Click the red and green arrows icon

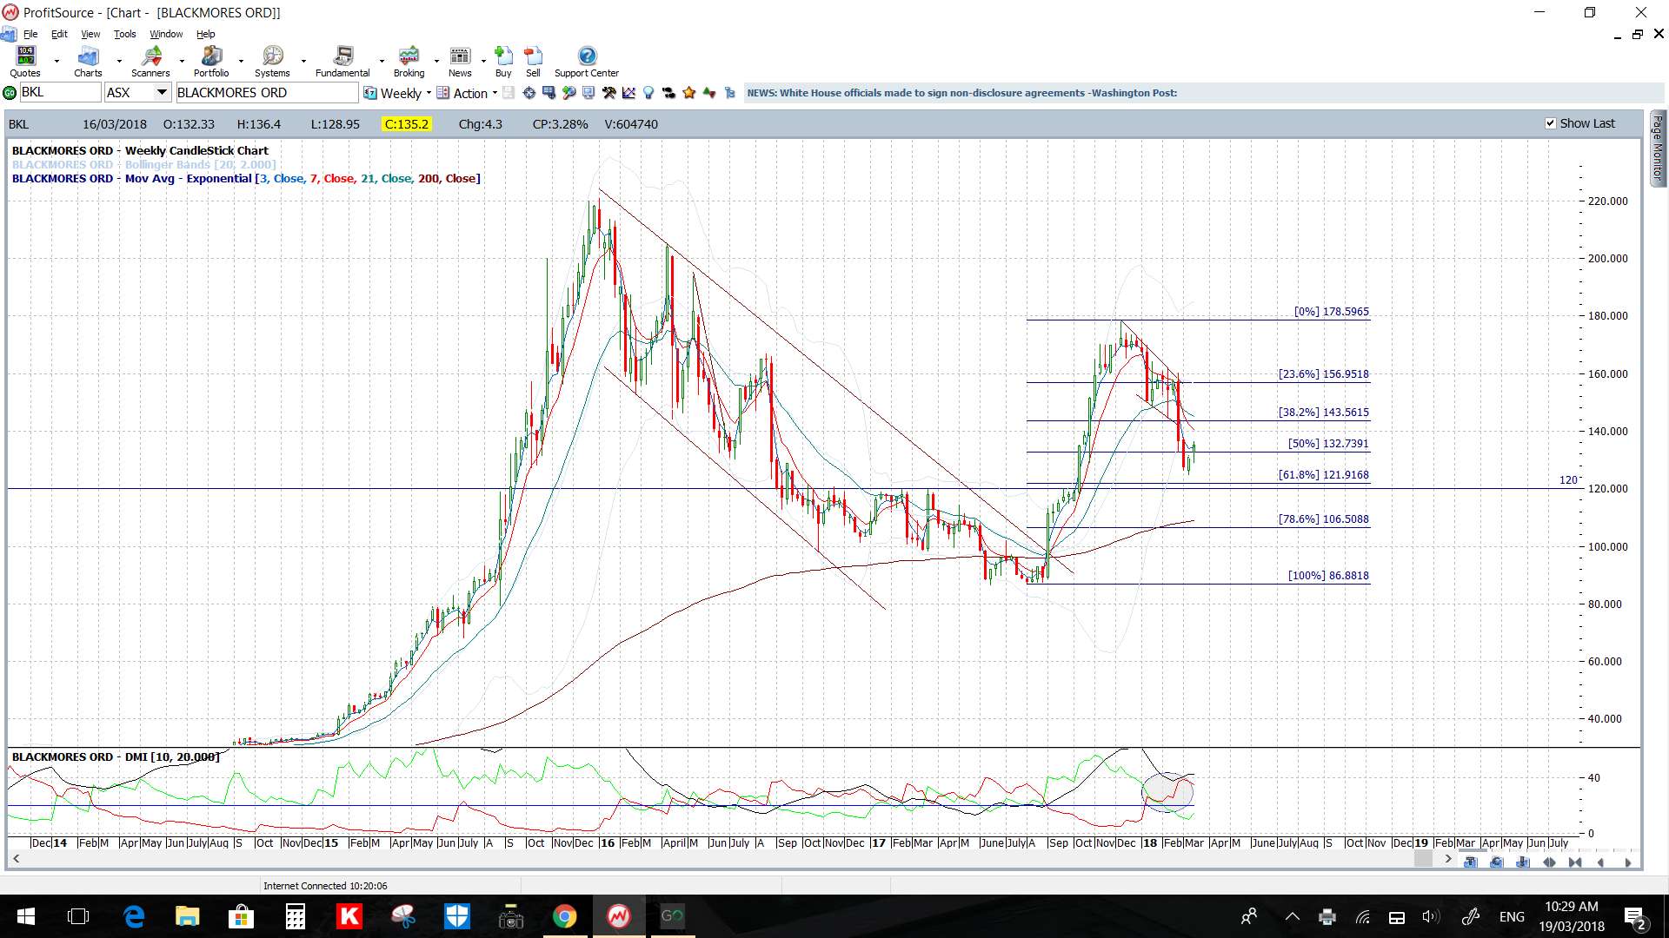[x=709, y=93]
